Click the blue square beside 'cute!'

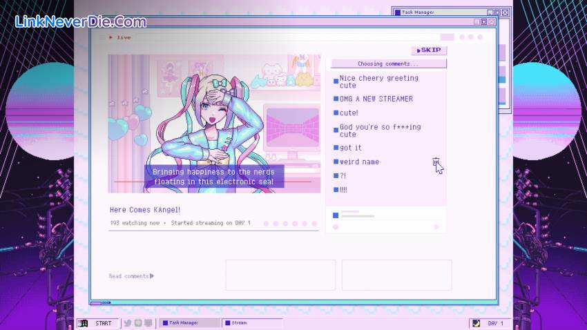[336, 113]
